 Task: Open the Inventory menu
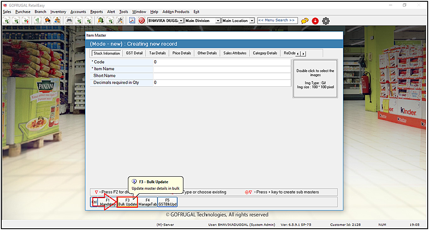coord(58,12)
